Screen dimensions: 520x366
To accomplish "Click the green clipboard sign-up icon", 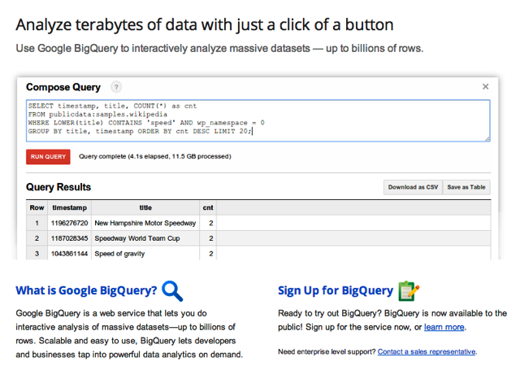I will pyautogui.click(x=409, y=291).
